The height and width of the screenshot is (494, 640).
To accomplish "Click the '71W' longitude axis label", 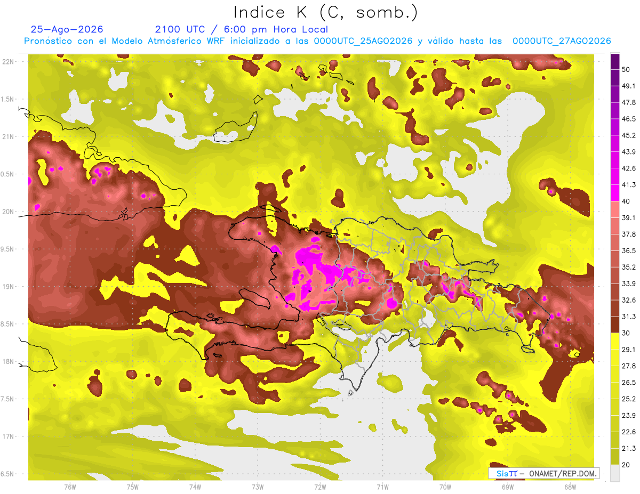I will click(x=382, y=487).
